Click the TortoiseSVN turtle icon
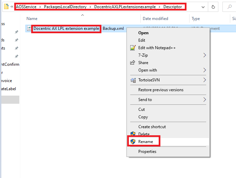The width and height of the screenshot is (236, 178). pos(133,80)
